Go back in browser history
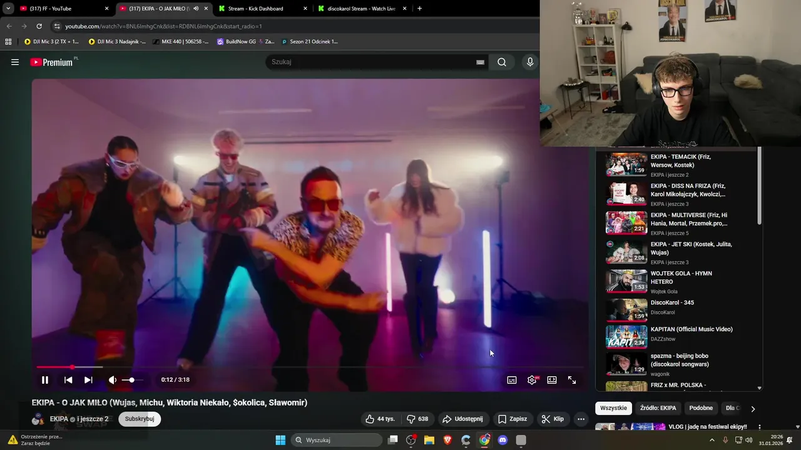This screenshot has width=801, height=450. tap(9, 26)
